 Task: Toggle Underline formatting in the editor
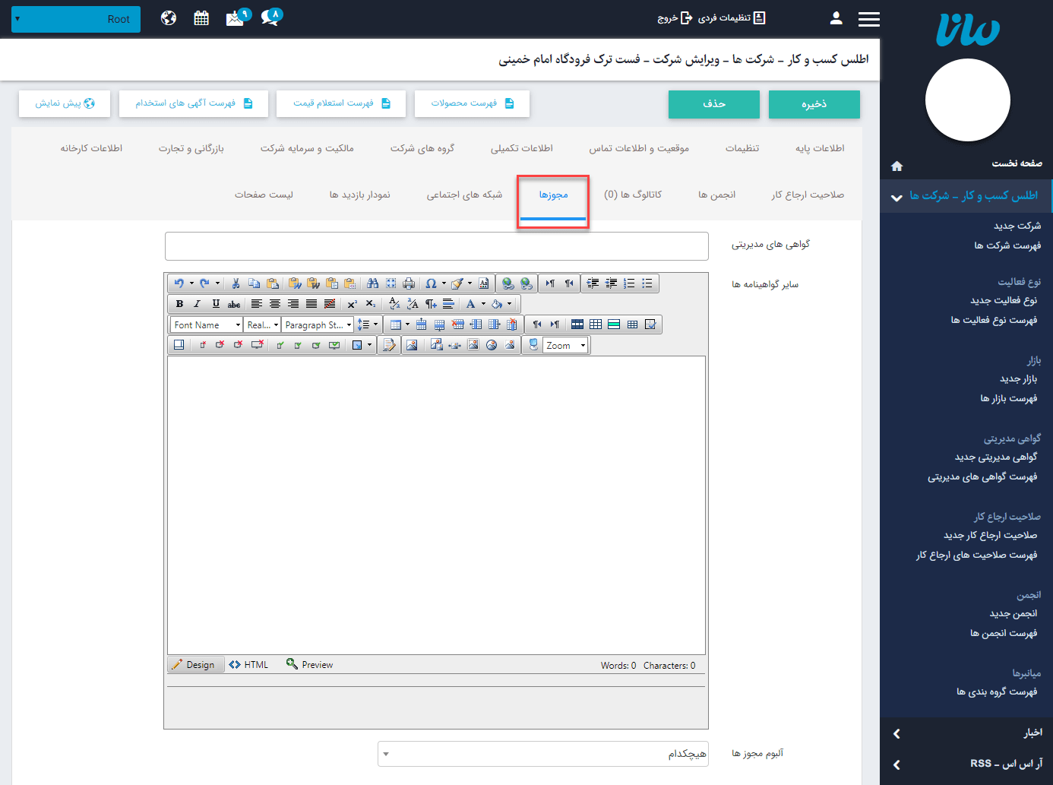pos(216,304)
